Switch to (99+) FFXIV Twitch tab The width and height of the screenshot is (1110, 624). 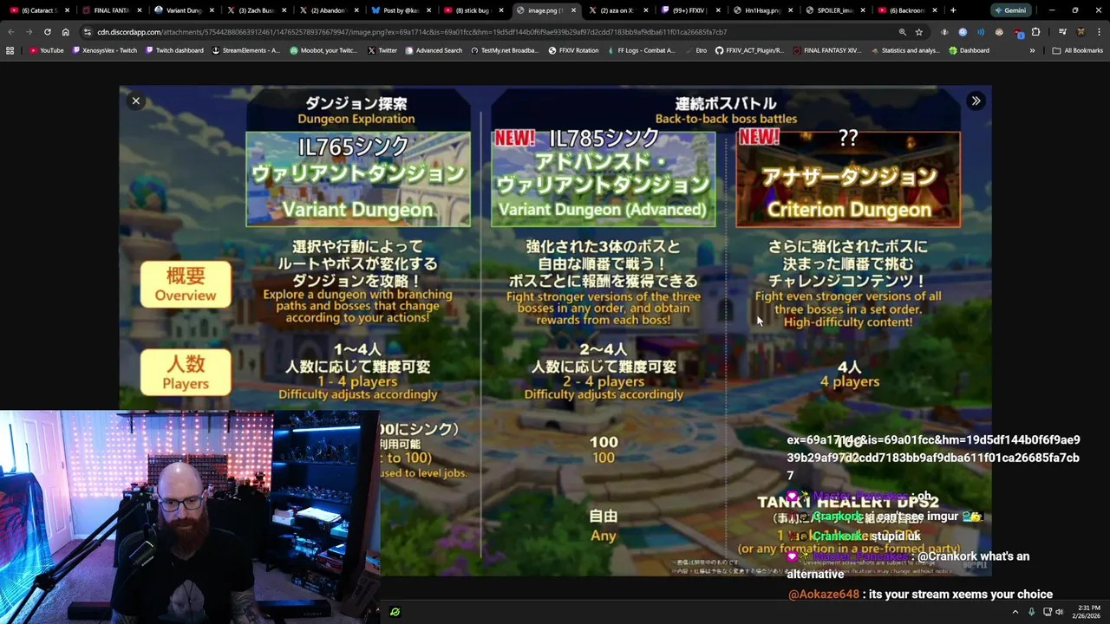(690, 10)
